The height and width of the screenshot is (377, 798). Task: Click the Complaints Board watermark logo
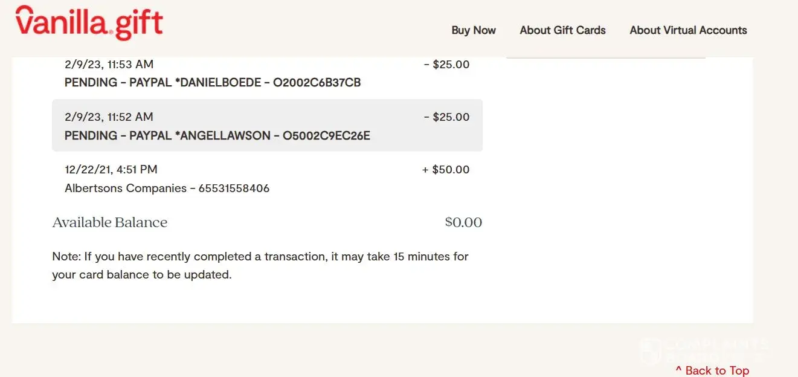(x=704, y=349)
